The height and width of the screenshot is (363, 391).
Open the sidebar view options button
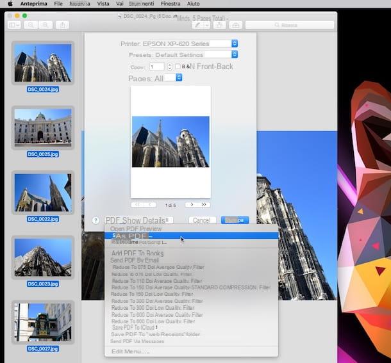[14, 25]
